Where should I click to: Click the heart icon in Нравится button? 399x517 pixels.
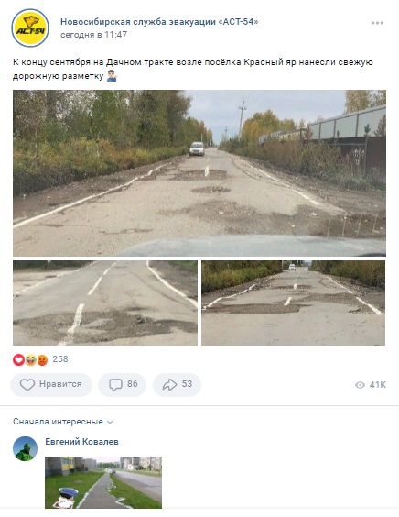(x=27, y=384)
